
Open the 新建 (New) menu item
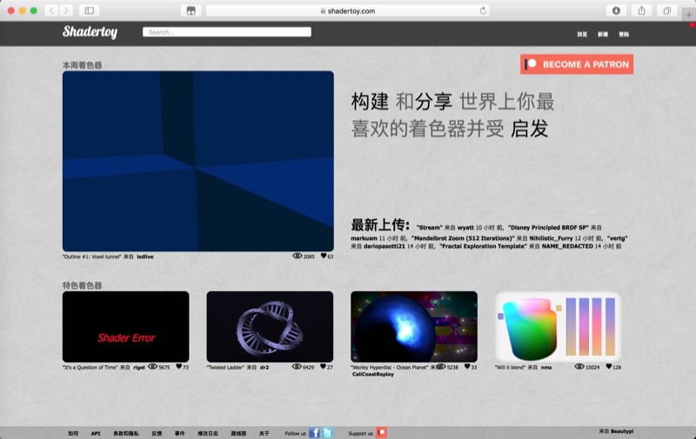click(603, 34)
